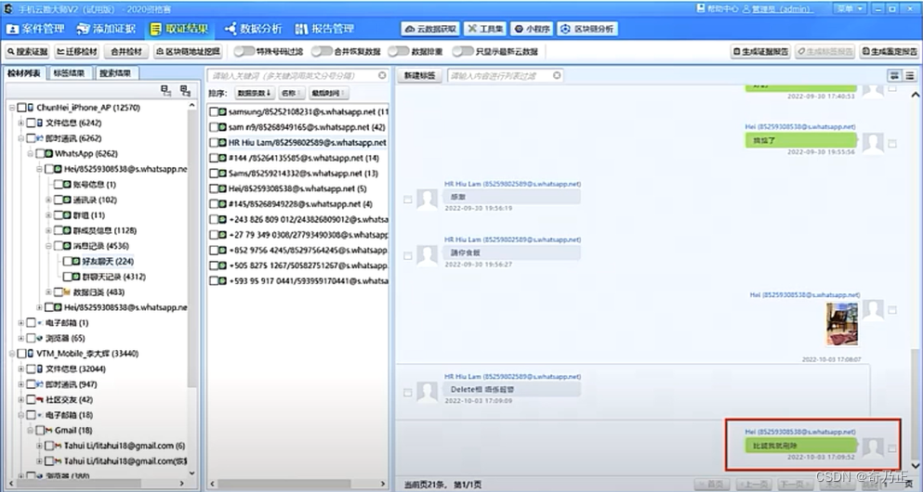Toggle 数据排重 switch
Viewport: 923px width, 492px height.
coord(399,52)
